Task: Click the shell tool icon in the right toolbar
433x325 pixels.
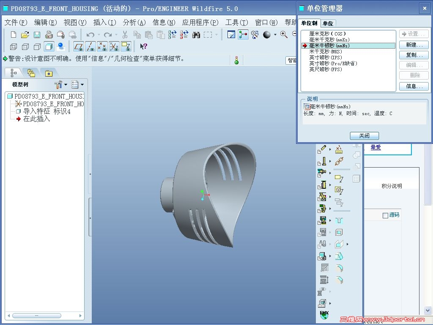Action: tap(339, 232)
